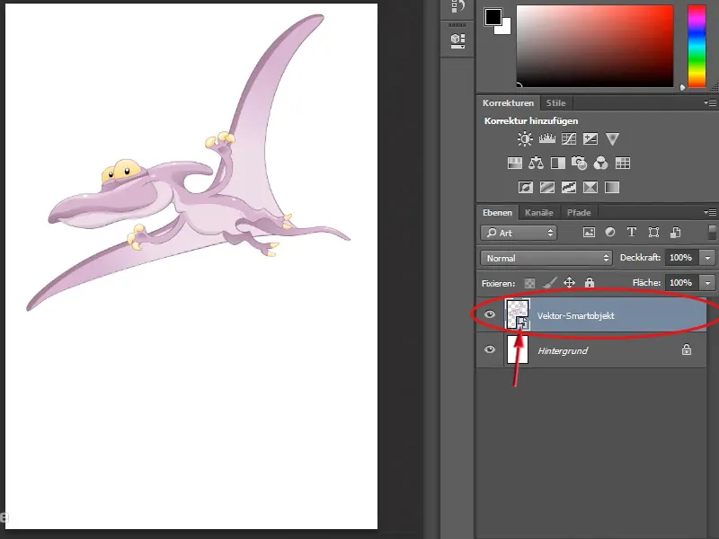Open the 3D panel icon in collapsed dock
The image size is (719, 539).
click(457, 40)
